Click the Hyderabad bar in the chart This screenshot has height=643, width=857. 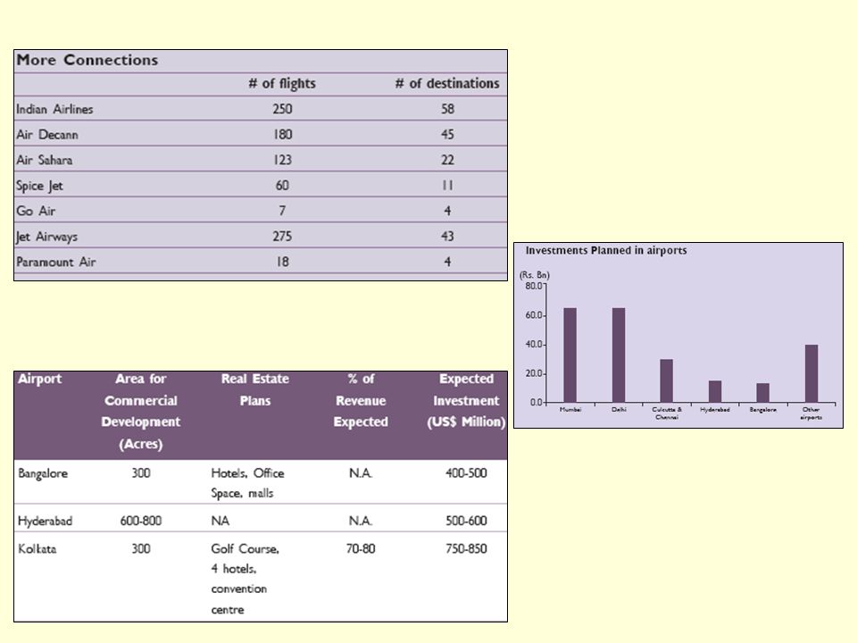point(715,391)
